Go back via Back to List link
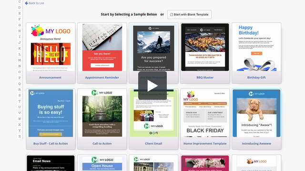The image size is (305, 171). (35, 3)
